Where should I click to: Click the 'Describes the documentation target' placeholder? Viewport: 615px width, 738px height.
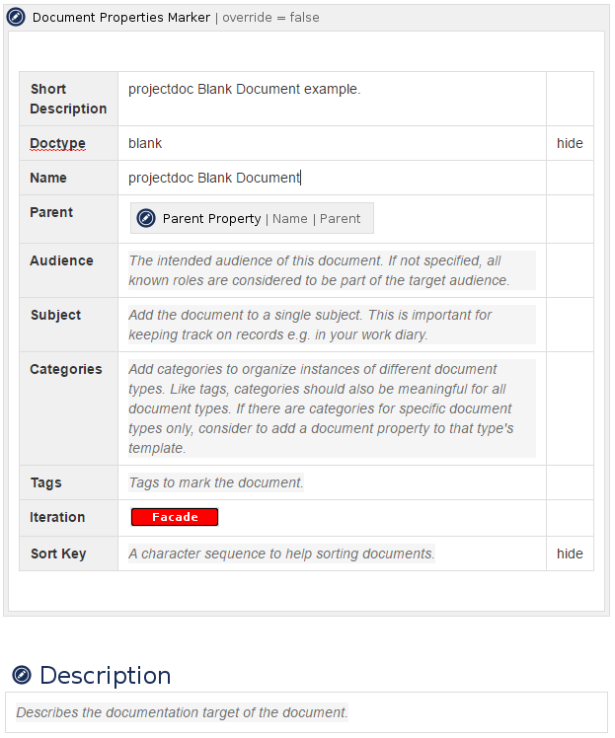tap(182, 712)
